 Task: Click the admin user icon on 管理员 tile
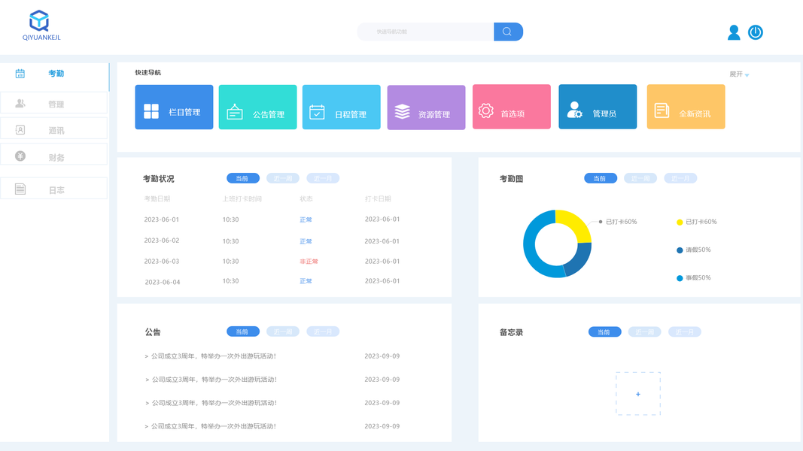(574, 110)
